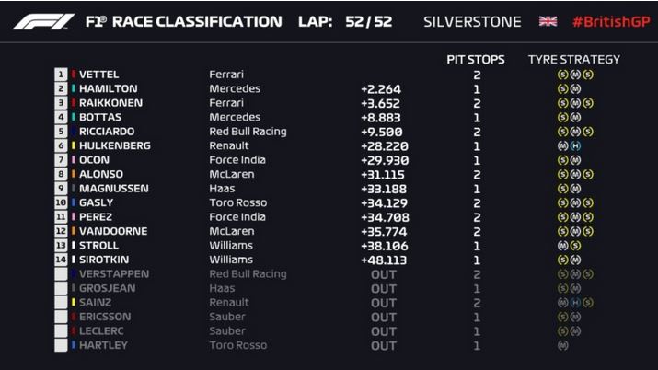Click Sainz's hard tyre icon
Image resolution: width=658 pixels, height=370 pixels.
(x=576, y=303)
